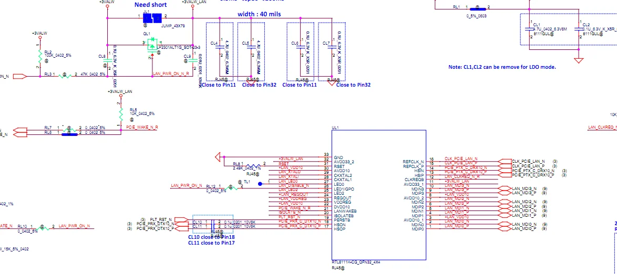Click the CL1,CL2 LDO mode note
Image resolution: width=617 pixels, height=274 pixels.
[502, 67]
